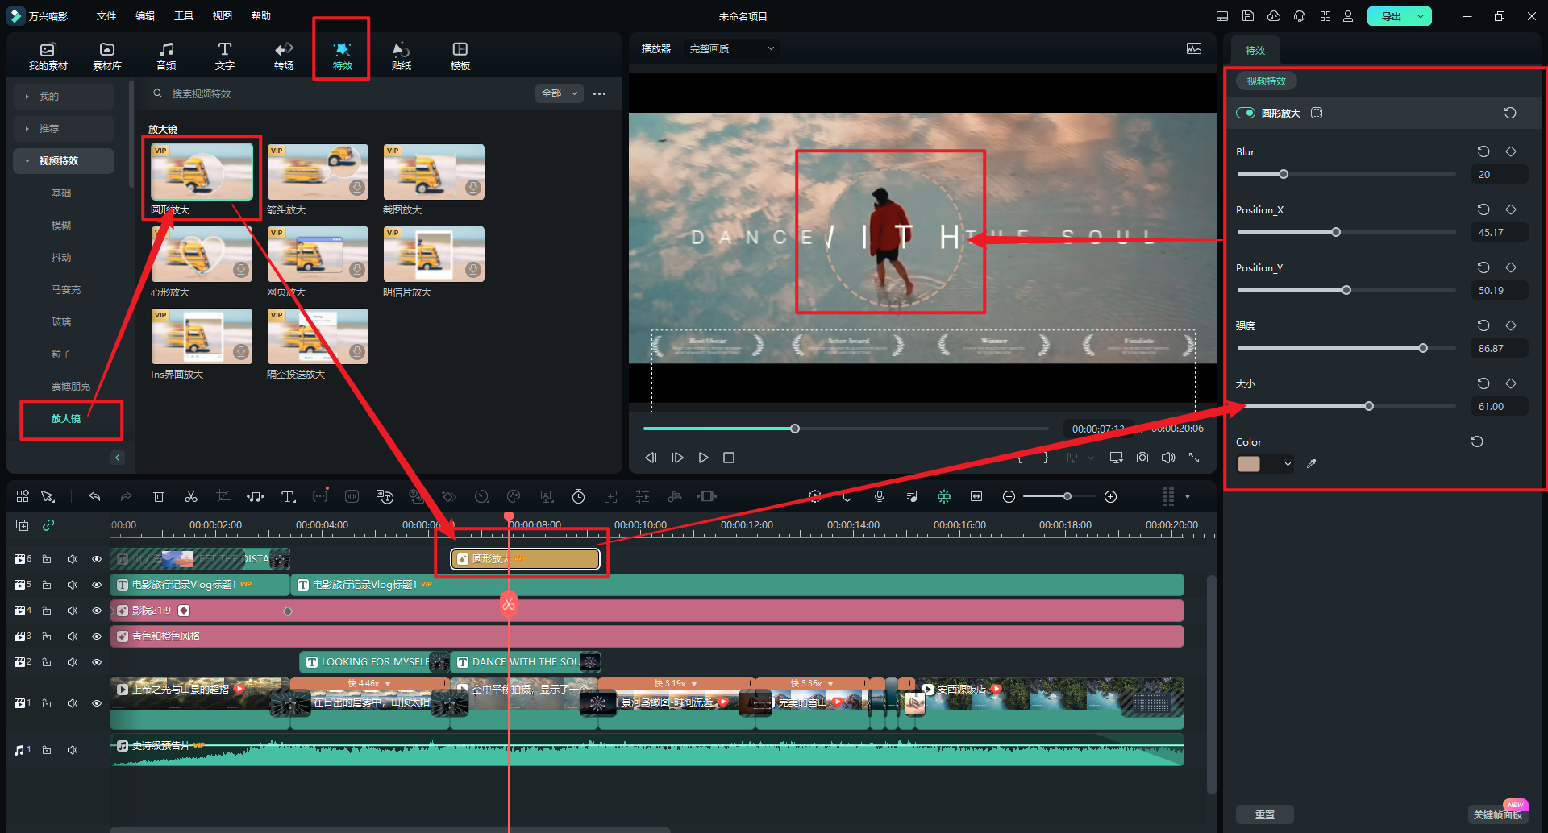Select the 马赛克 effects category
Image resolution: width=1548 pixels, height=833 pixels.
tap(66, 290)
